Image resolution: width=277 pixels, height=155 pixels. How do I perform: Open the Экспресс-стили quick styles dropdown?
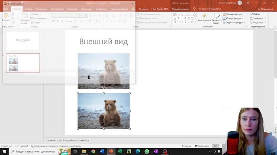point(216,19)
